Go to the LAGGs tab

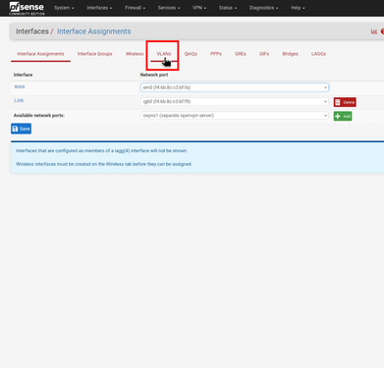[x=318, y=54]
